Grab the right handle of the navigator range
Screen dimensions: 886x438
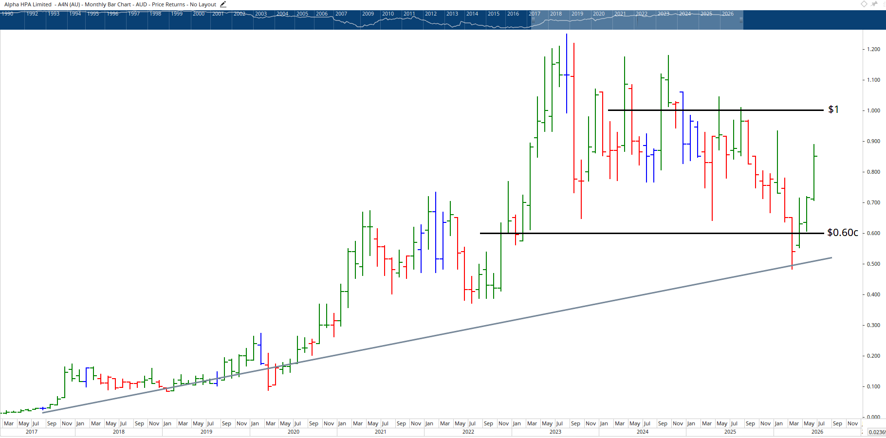tap(741, 20)
